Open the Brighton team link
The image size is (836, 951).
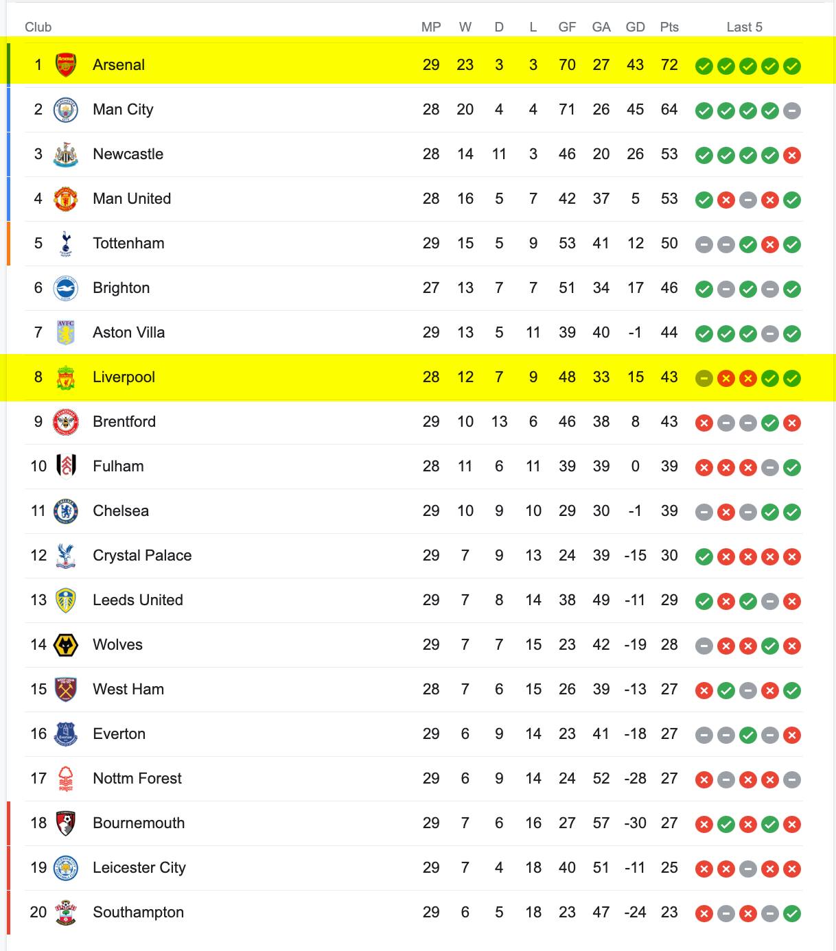click(x=121, y=288)
